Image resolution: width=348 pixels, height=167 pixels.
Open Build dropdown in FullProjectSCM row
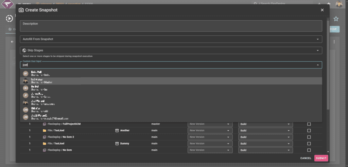coord(265,124)
